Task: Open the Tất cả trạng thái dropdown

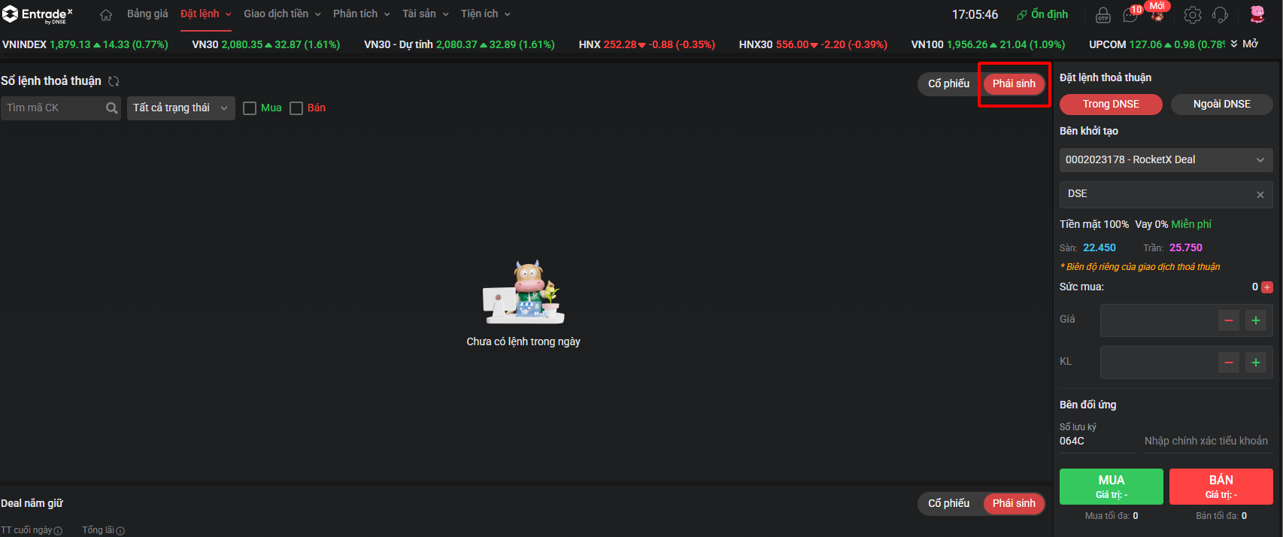Action: tap(181, 108)
